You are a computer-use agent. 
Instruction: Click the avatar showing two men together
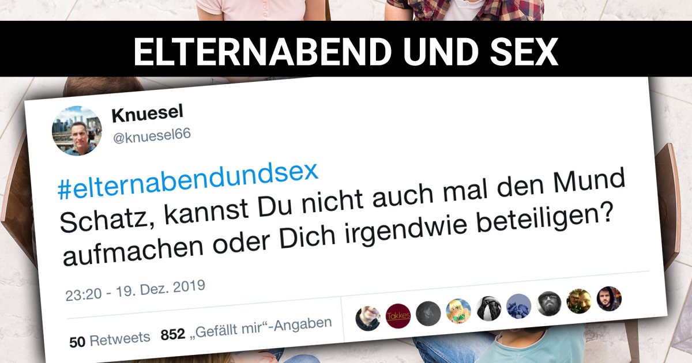point(578,301)
